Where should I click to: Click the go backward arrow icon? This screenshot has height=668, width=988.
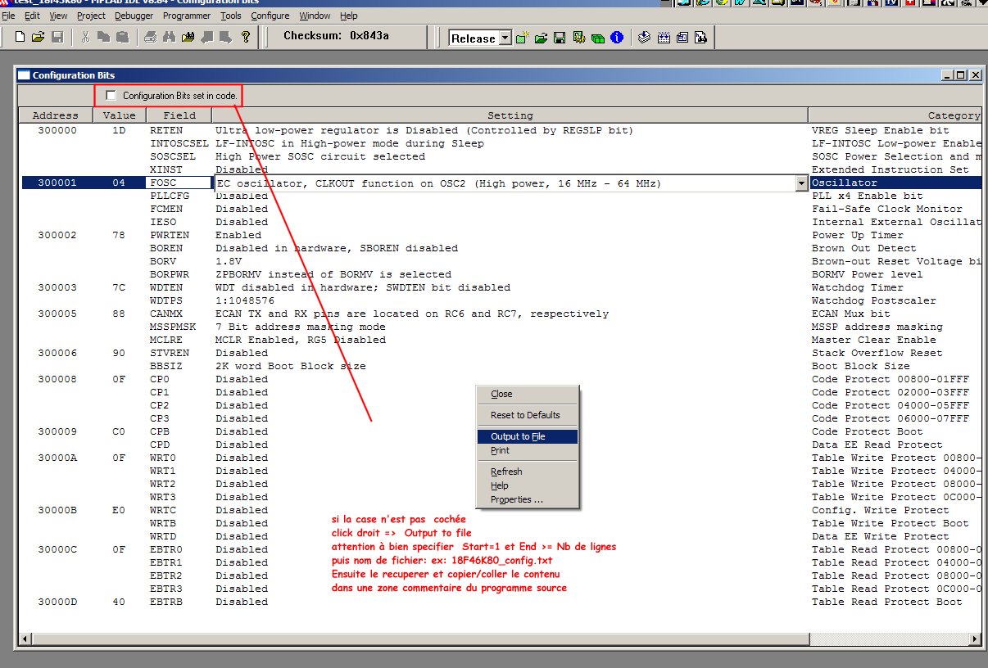tap(206, 37)
